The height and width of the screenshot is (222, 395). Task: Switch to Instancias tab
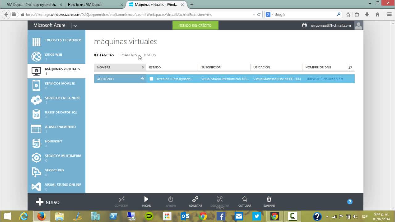(104, 55)
